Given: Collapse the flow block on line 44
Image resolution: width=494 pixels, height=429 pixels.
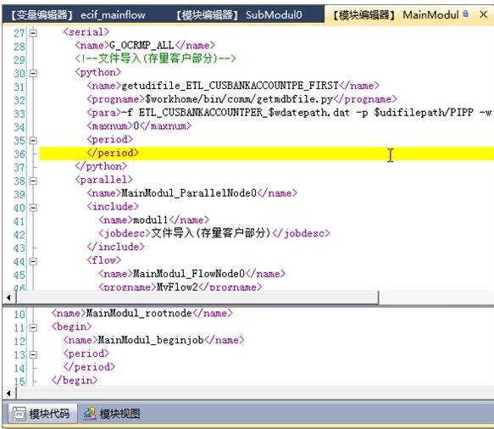Looking at the screenshot, I should click(x=33, y=261).
